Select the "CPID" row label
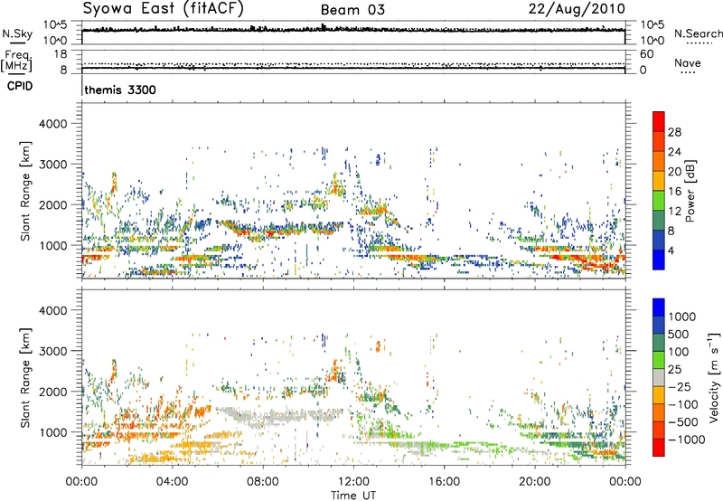The image size is (723, 501). pos(20,86)
